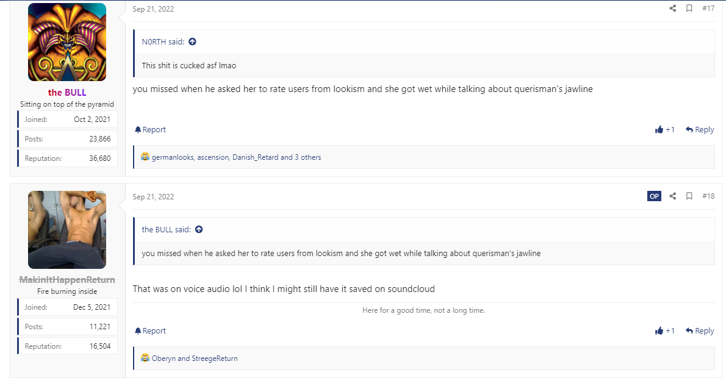The image size is (726, 378).
Task: Report MakinItHappenReturn's post
Action: point(150,331)
